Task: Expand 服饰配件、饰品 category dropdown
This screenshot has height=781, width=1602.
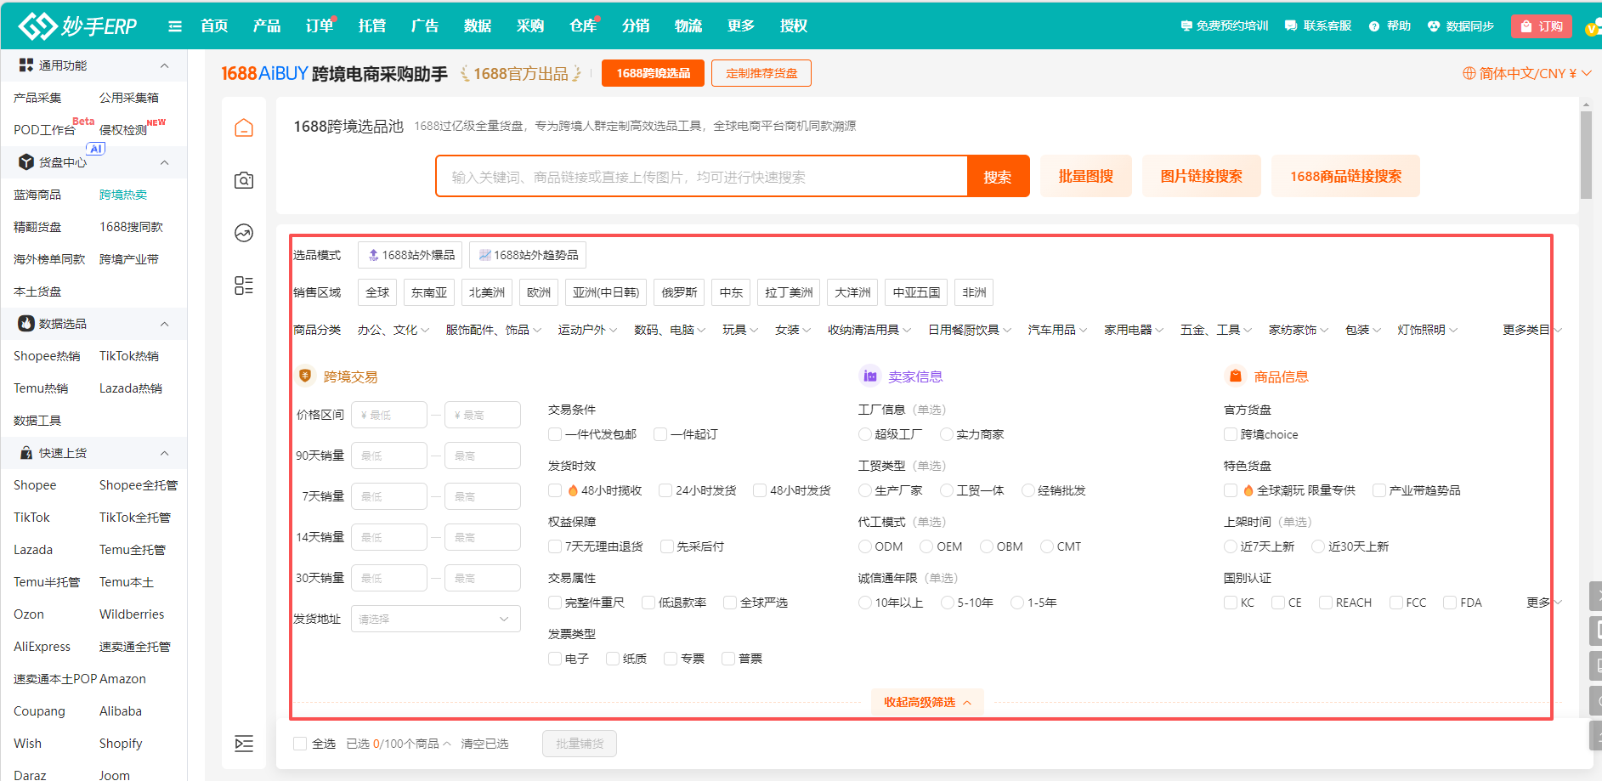Action: 494,330
